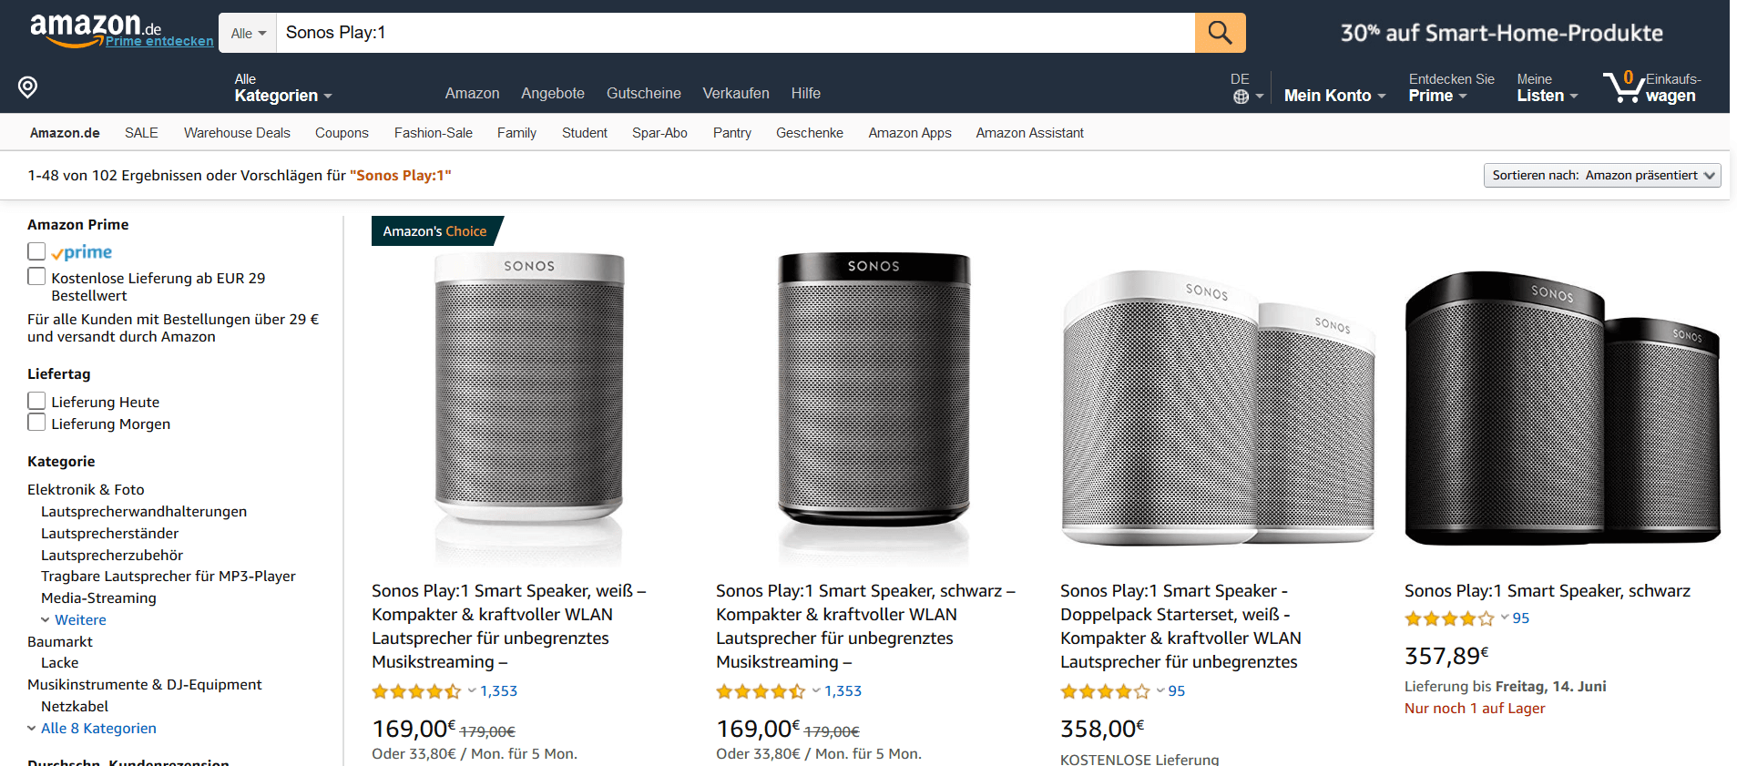The width and height of the screenshot is (1737, 766).
Task: Click the delivery location pin icon
Action: tap(28, 87)
